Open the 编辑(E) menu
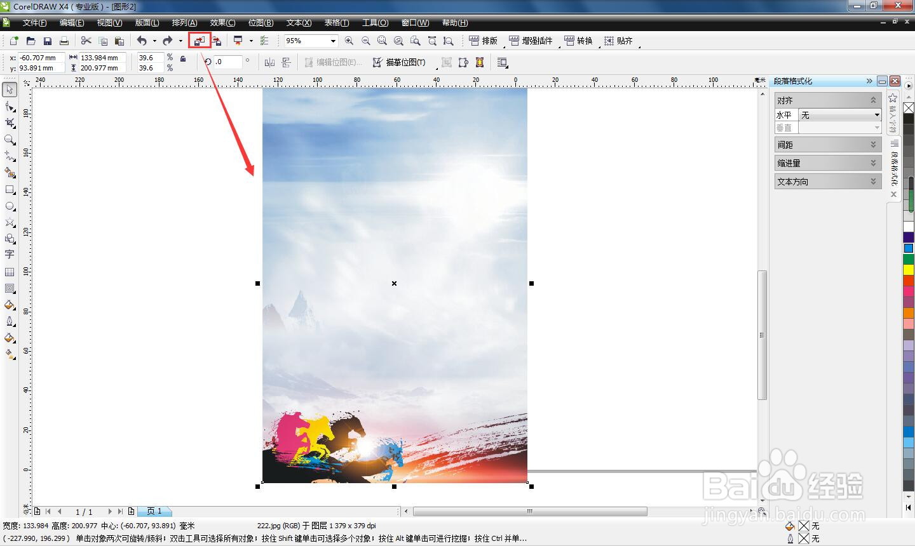 pyautogui.click(x=72, y=23)
